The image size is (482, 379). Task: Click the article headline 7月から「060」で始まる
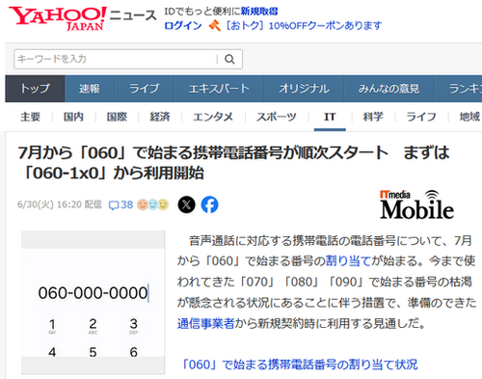pos(234,163)
